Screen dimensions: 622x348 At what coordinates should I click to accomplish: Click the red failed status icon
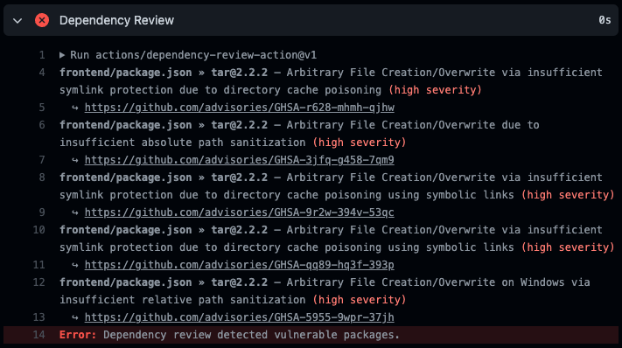[42, 20]
